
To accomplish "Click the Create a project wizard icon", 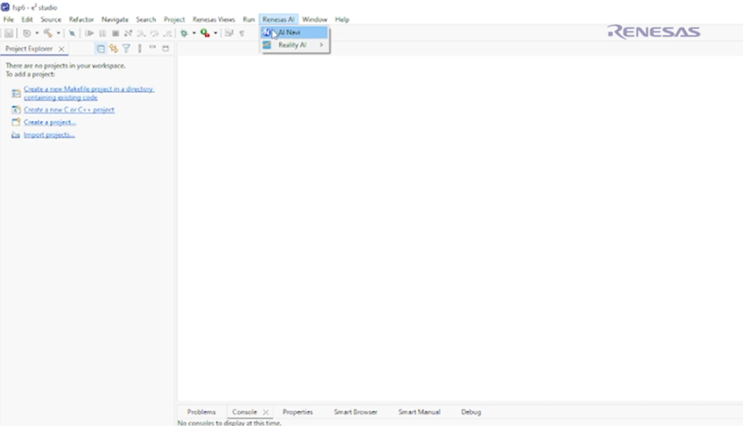I will (16, 123).
